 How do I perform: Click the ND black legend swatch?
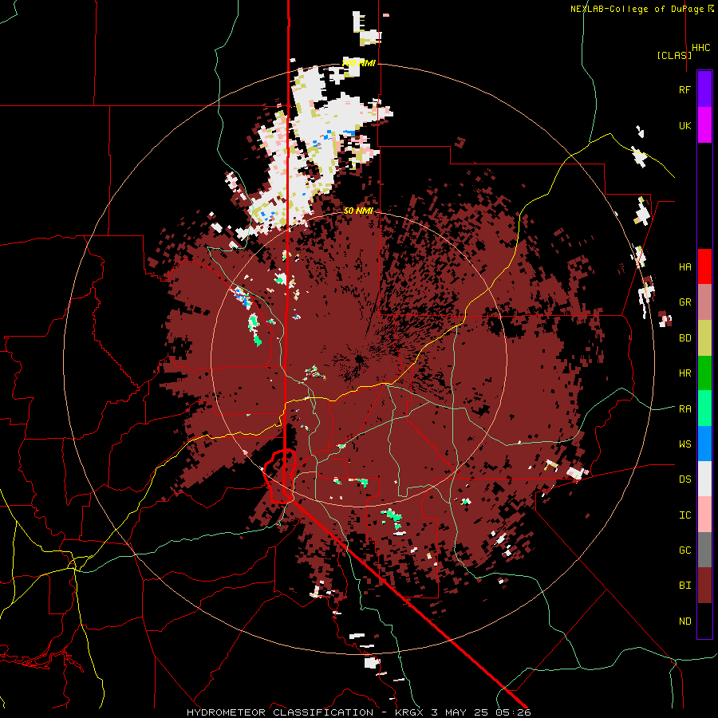click(x=704, y=621)
